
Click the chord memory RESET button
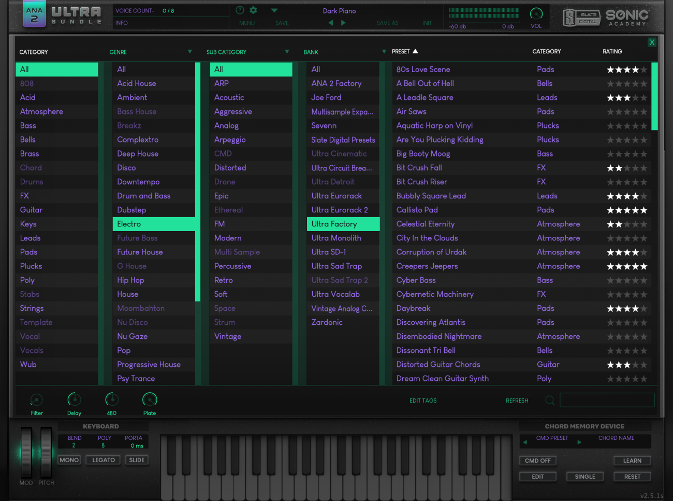(x=632, y=477)
